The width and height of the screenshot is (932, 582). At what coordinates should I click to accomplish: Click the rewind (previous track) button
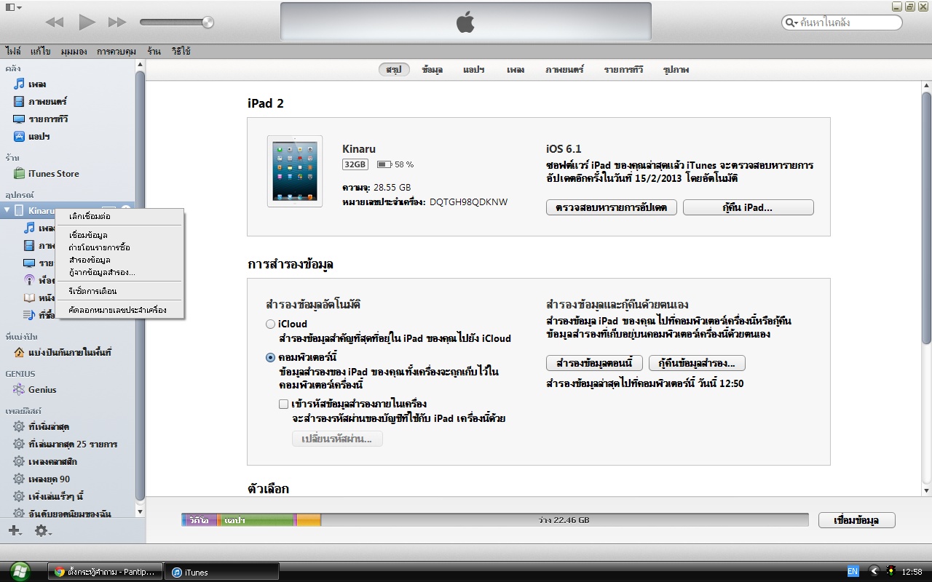coord(55,23)
